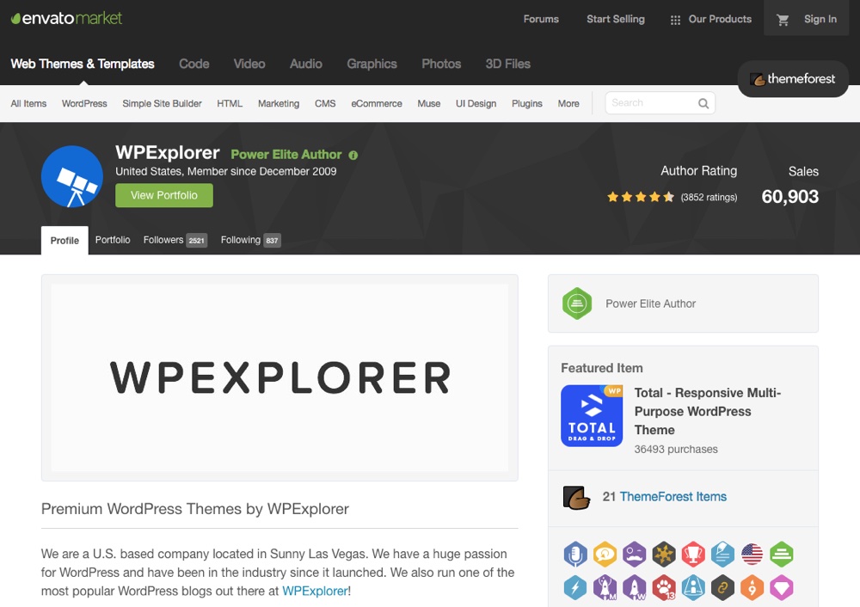Select the Profile tab
The width and height of the screenshot is (860, 607).
click(x=64, y=240)
